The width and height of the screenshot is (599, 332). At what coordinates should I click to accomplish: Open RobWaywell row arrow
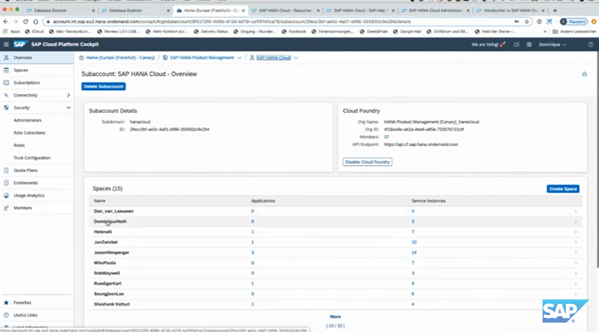[x=576, y=273]
